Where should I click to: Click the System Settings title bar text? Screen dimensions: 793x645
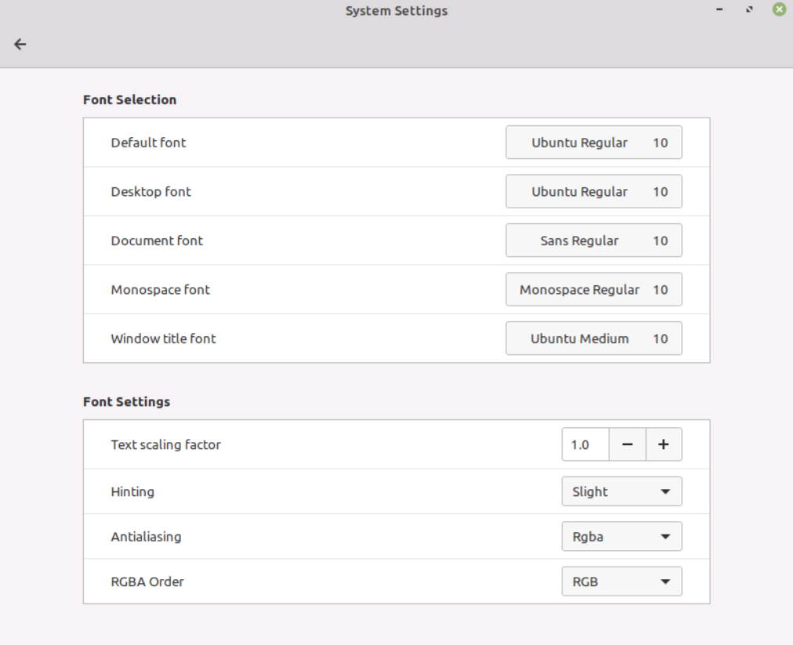tap(396, 11)
